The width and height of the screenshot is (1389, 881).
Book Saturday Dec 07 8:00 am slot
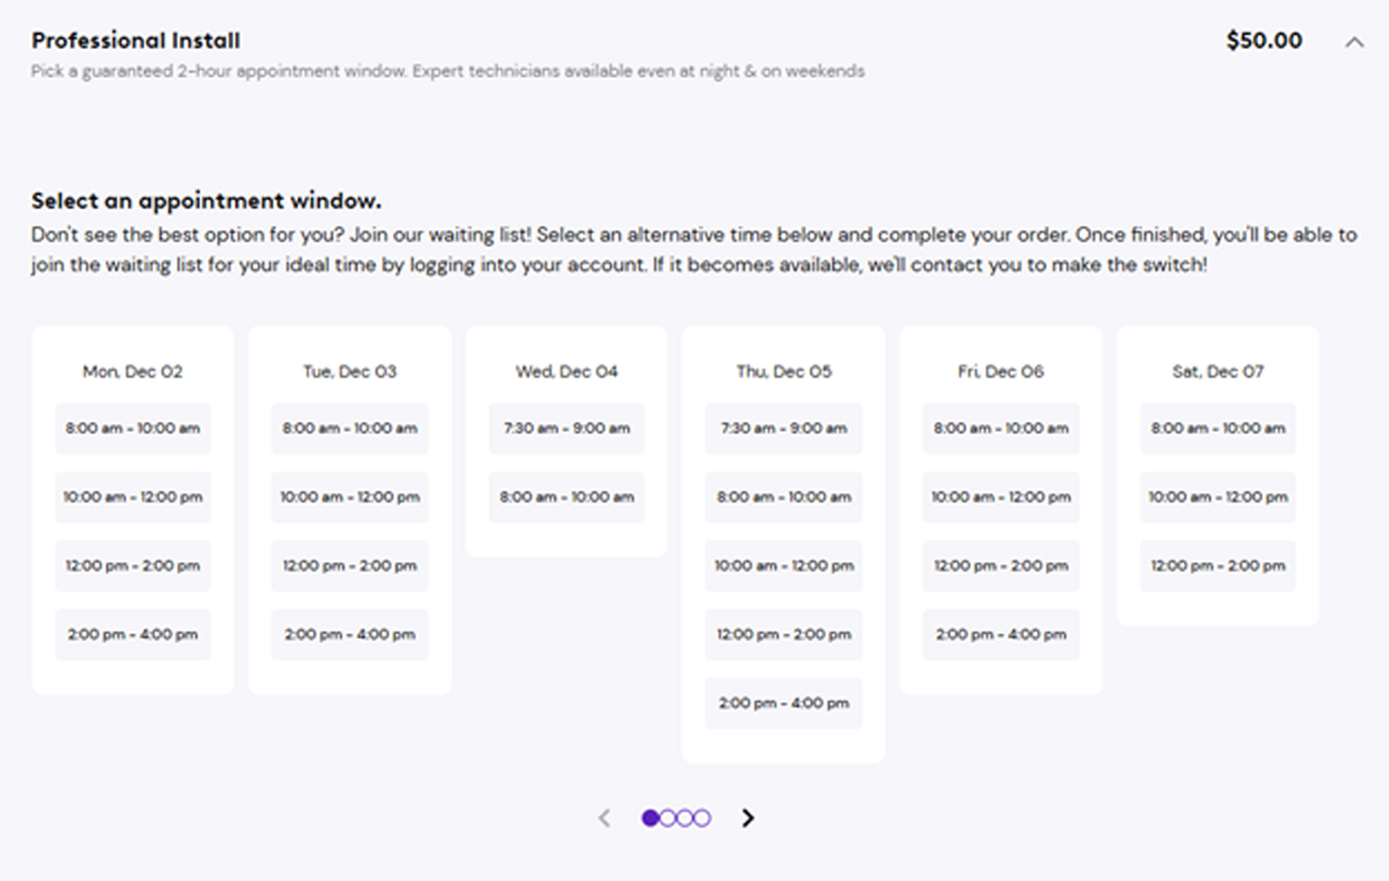click(x=1218, y=428)
